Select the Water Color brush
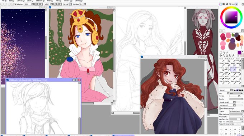244x136 pixels. (239, 60)
